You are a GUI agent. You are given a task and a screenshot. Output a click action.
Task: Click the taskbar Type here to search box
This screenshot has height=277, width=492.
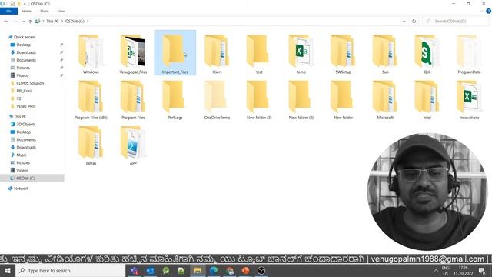pyautogui.click(x=70, y=270)
